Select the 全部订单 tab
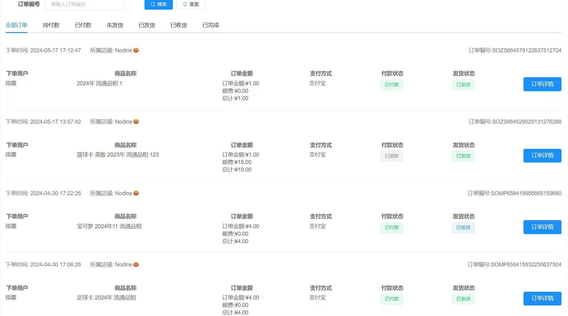Image resolution: width=568 pixels, height=316 pixels. pos(17,25)
